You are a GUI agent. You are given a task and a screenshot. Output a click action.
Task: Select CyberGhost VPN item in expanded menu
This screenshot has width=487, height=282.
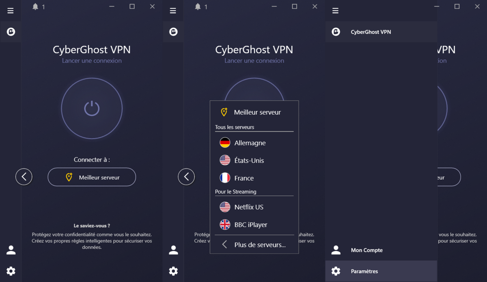coord(381,32)
